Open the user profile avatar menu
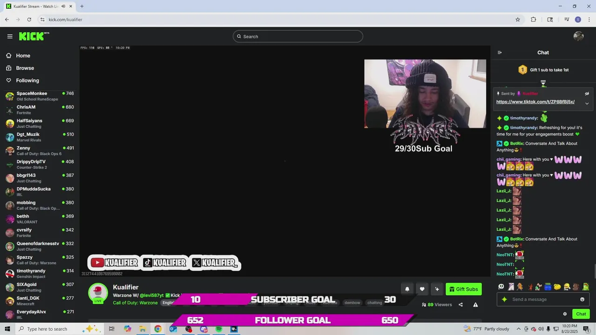This screenshot has height=335, width=596. click(x=578, y=36)
